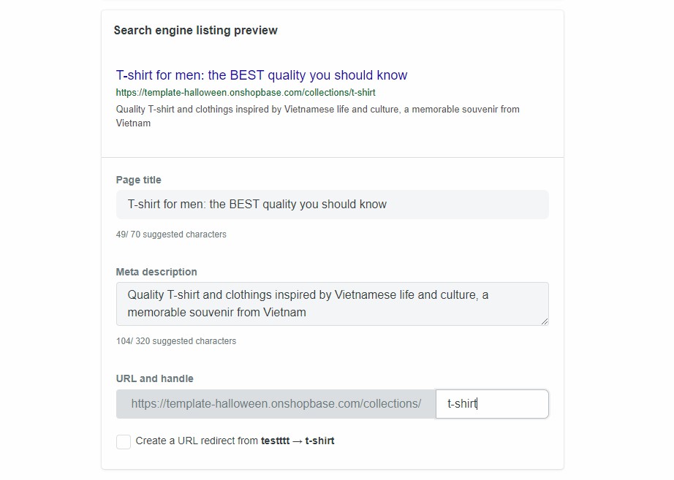Click the Page title field label
Screen dimensions: 674x480
click(138, 180)
